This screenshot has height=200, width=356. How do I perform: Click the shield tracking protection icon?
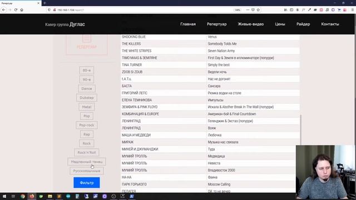point(49,10)
